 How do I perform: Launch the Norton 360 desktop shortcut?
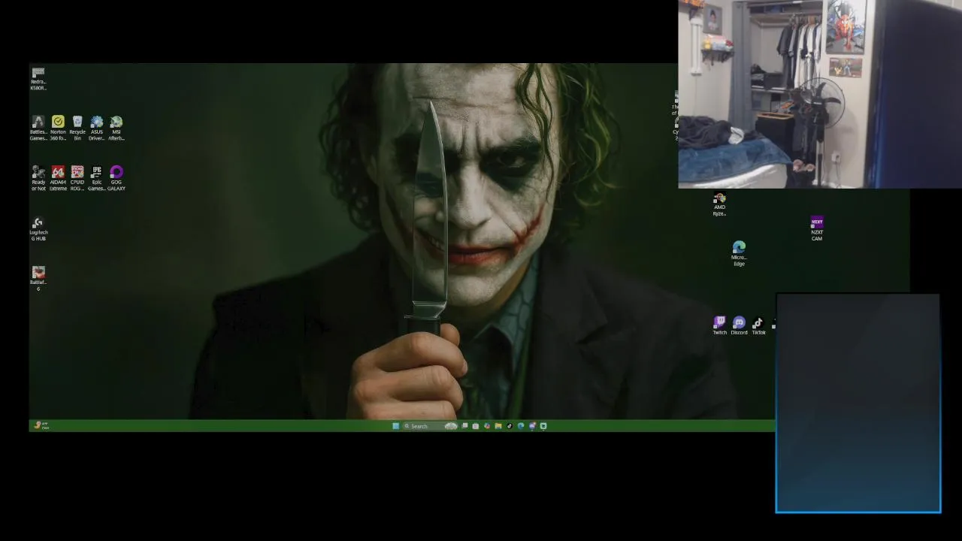(x=58, y=128)
